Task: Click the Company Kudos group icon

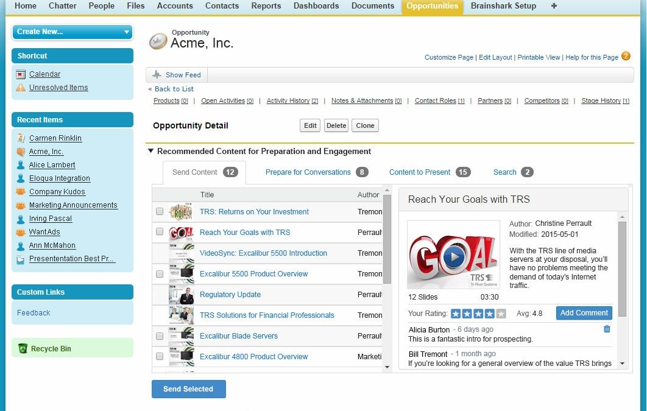Action: 21,192
